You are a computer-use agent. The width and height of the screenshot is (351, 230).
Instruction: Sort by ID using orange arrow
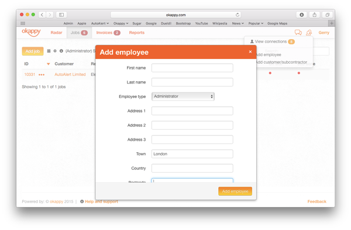pyautogui.click(x=48, y=64)
